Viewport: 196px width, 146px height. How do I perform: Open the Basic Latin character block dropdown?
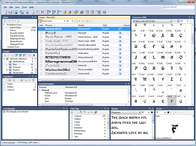(171, 21)
